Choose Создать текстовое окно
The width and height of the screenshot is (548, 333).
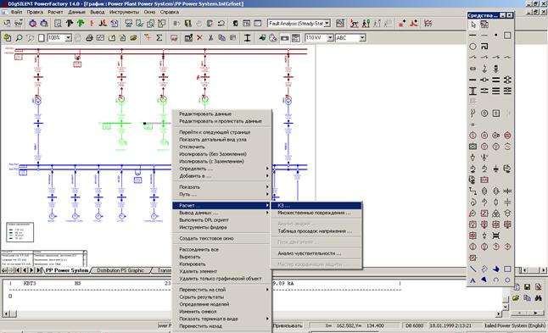(222, 238)
